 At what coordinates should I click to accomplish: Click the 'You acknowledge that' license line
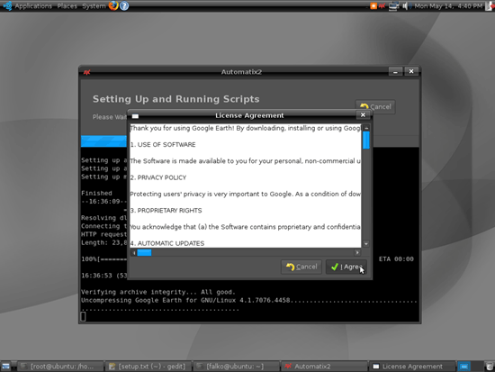tap(246, 227)
